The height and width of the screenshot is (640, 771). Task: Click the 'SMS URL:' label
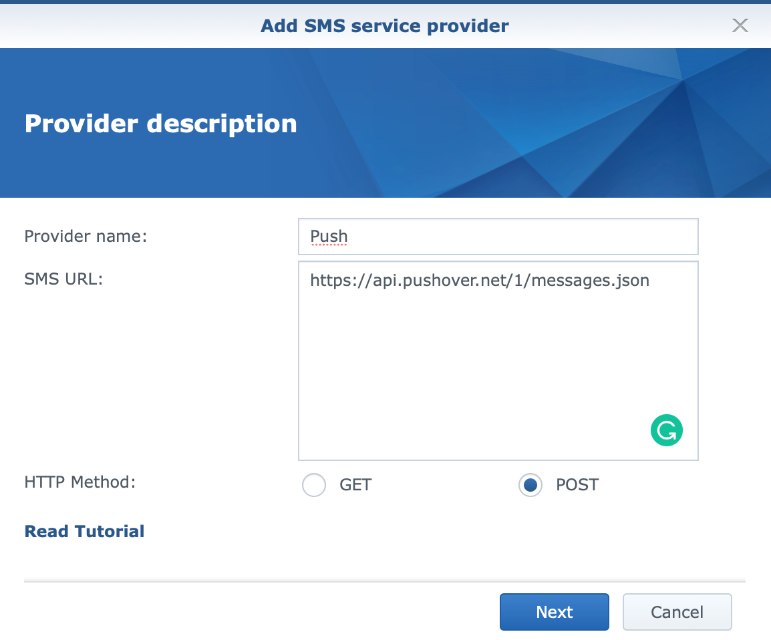tap(63, 279)
